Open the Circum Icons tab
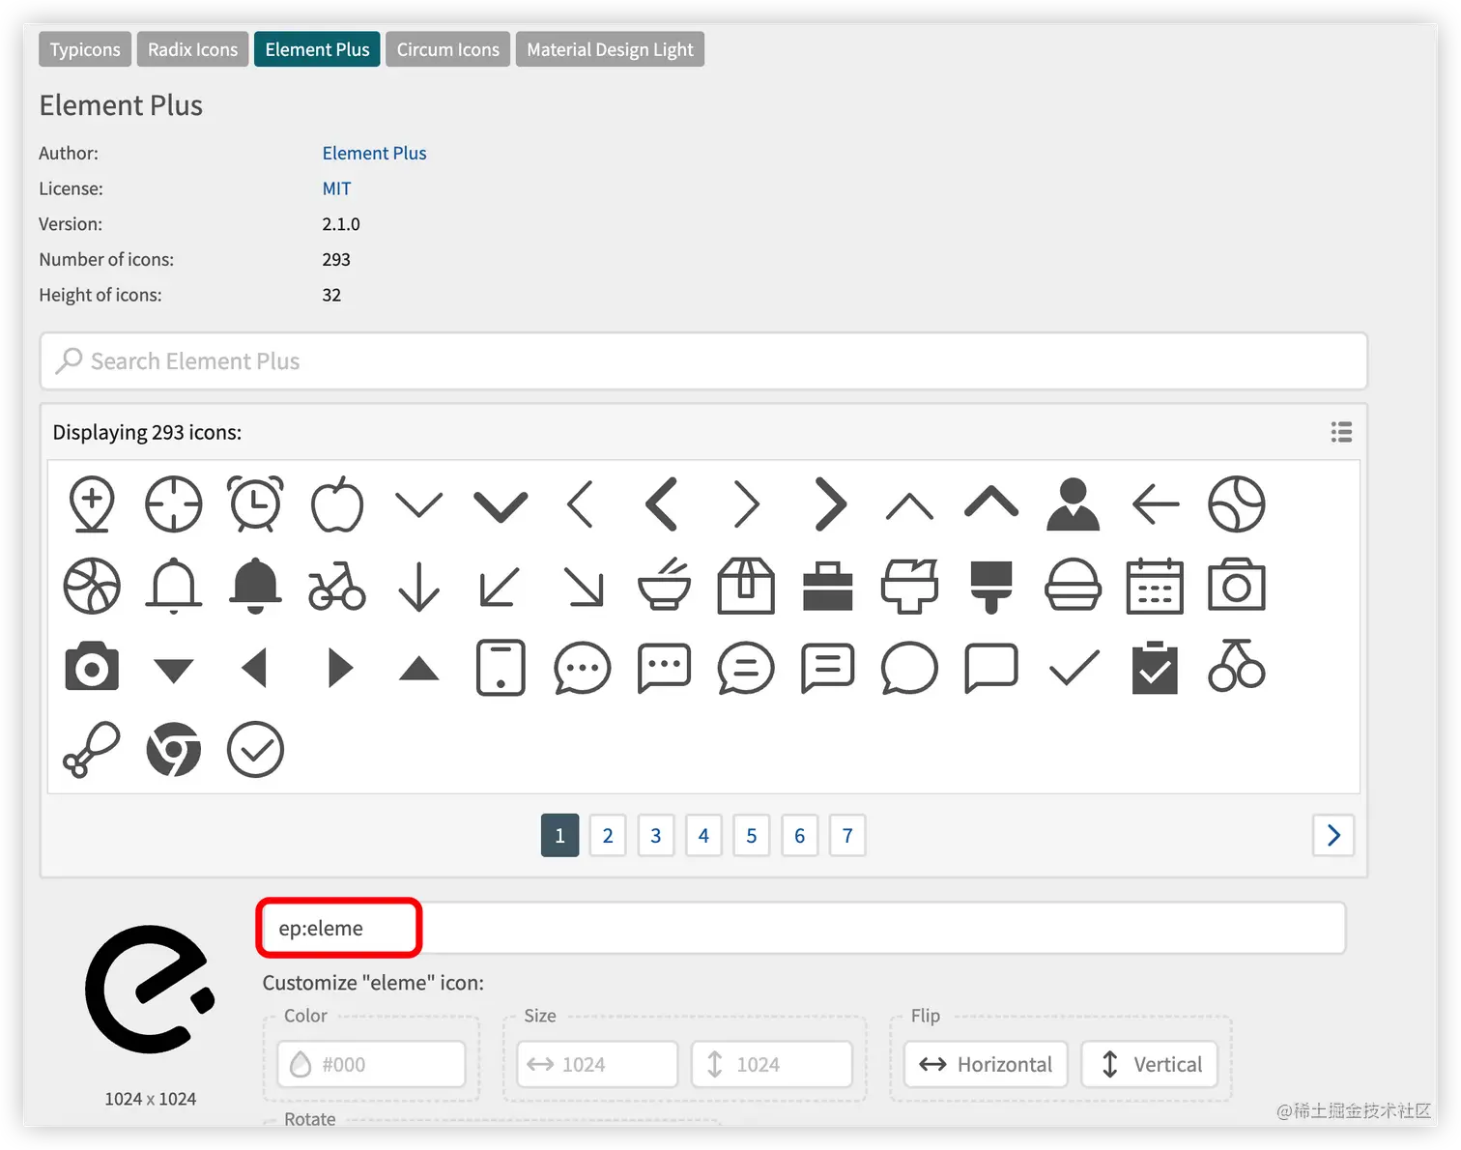Screen dimensions: 1461x1150 447,49
